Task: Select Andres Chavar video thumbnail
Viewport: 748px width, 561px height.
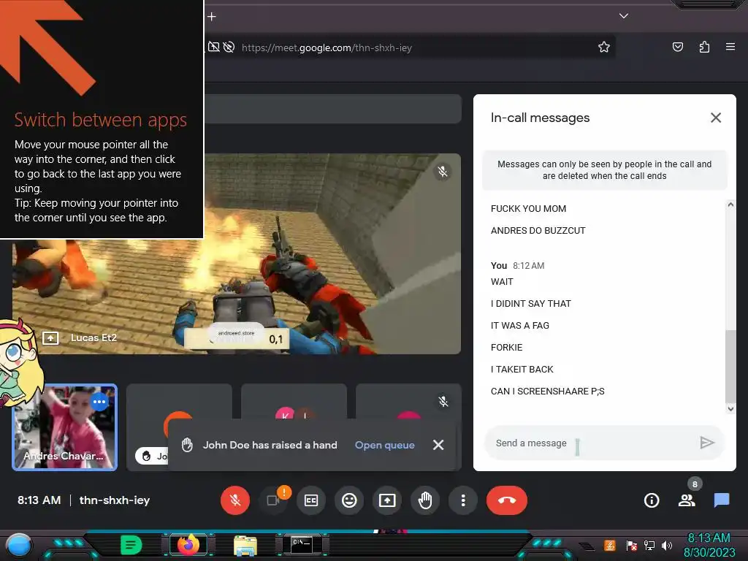Action: click(x=64, y=427)
